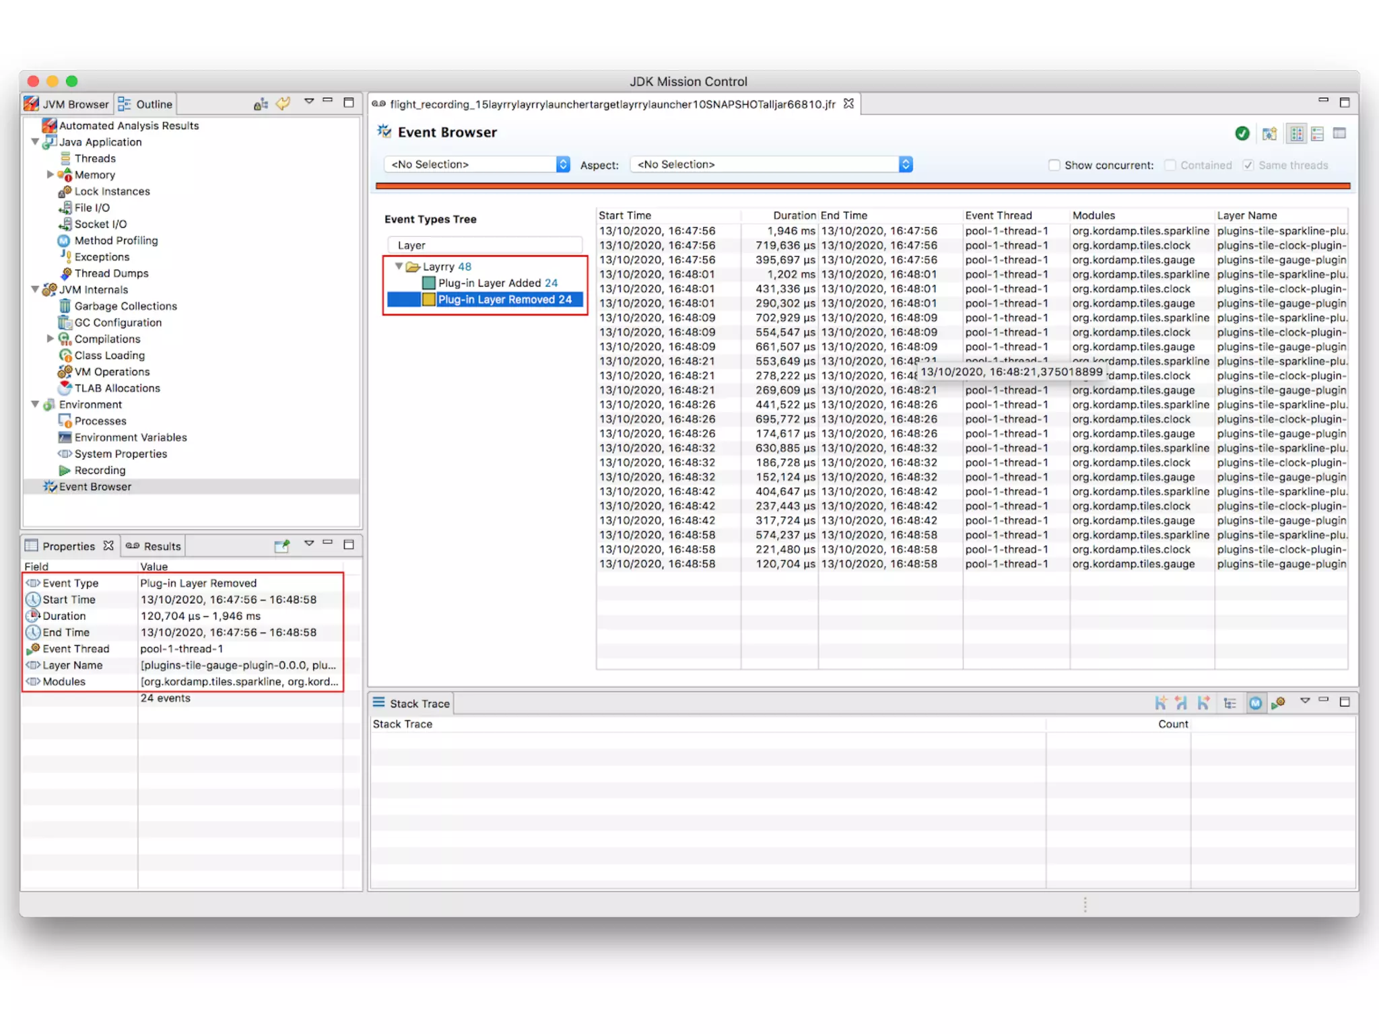1379x1034 pixels.
Task: Open the Aspect dropdown
Action: (x=771, y=164)
